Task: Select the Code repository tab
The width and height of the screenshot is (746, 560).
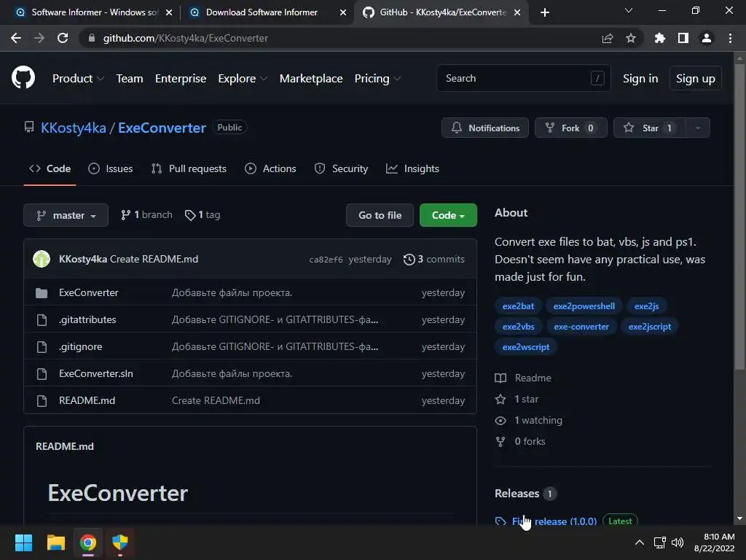Action: [50, 168]
